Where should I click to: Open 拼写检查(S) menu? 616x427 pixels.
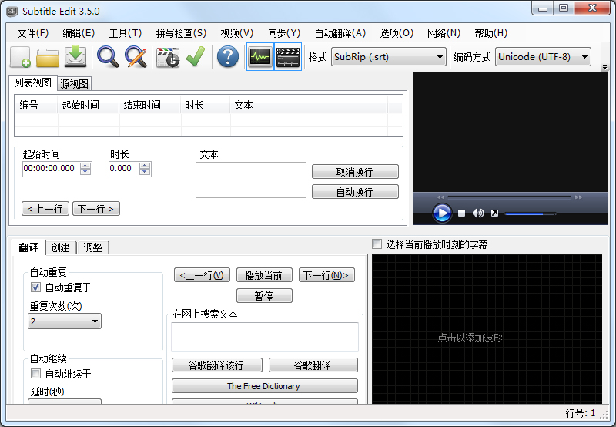click(x=181, y=33)
